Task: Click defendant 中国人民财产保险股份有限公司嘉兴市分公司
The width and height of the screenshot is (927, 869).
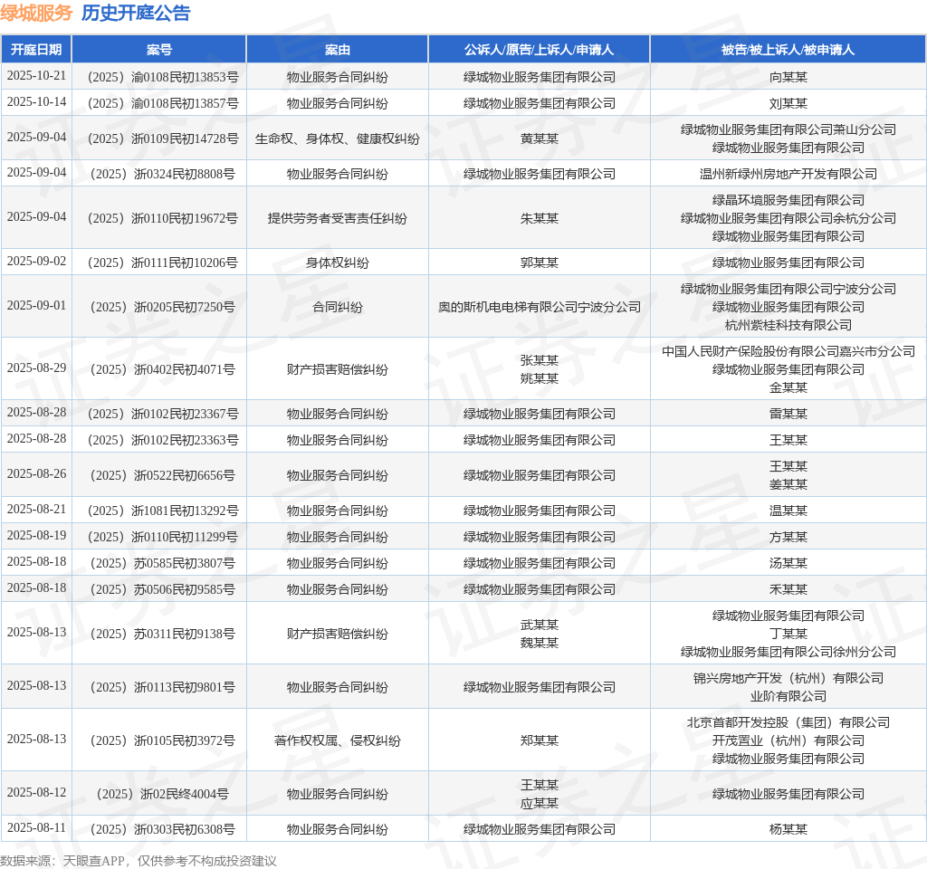Action: 788,351
